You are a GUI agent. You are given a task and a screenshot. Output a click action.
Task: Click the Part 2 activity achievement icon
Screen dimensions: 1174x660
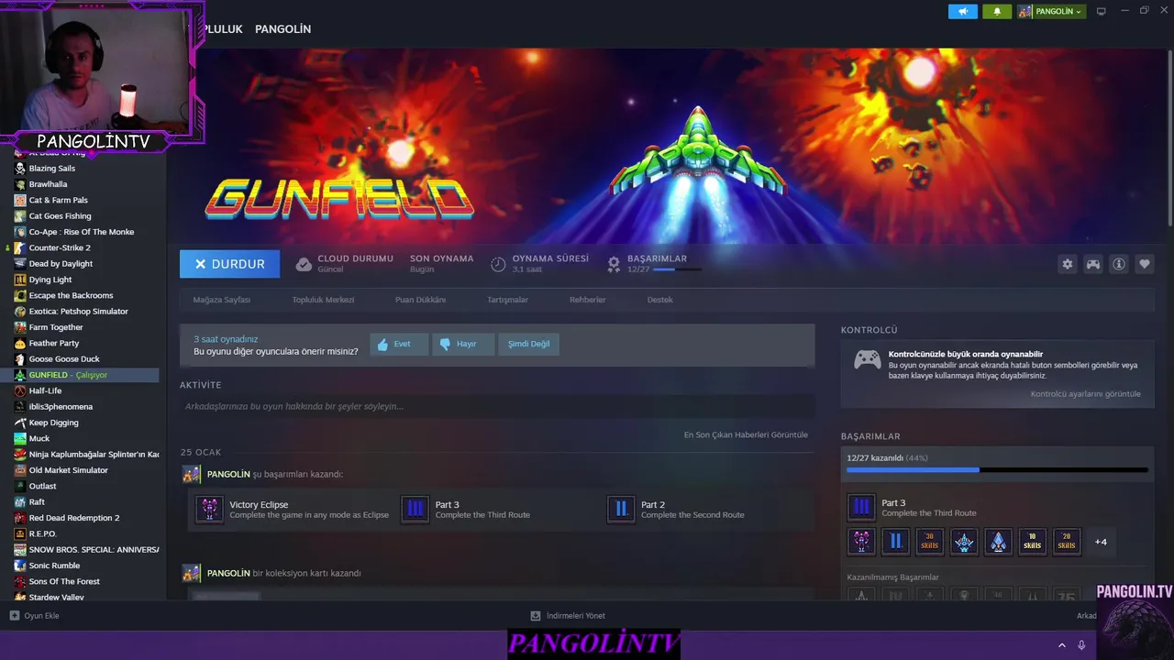click(x=621, y=509)
